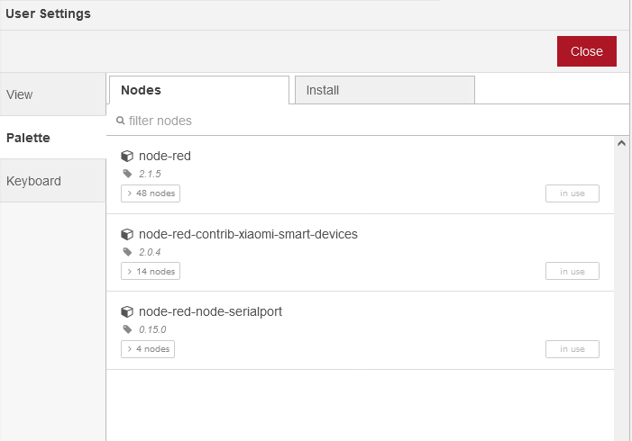Click the version tag icon beside 2.1.5
Viewport: 632px width, 441px height.
coord(127,174)
